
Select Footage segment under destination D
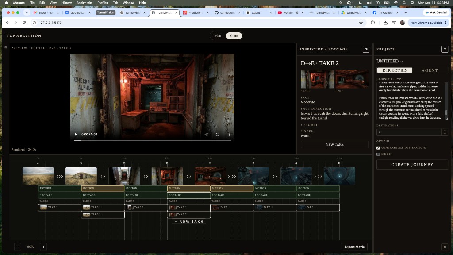(x=188, y=195)
